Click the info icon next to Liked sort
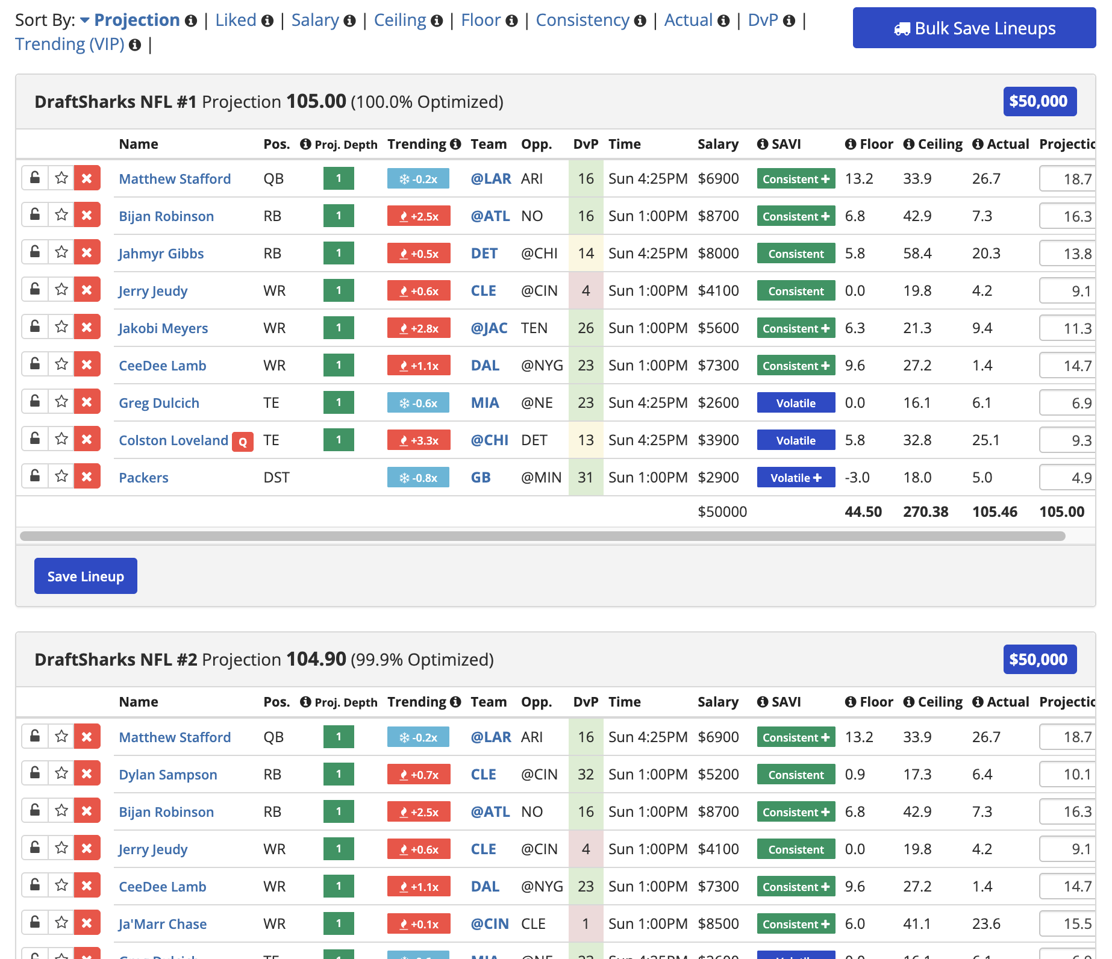Viewport: 1112px width, 959px height. 267,21
